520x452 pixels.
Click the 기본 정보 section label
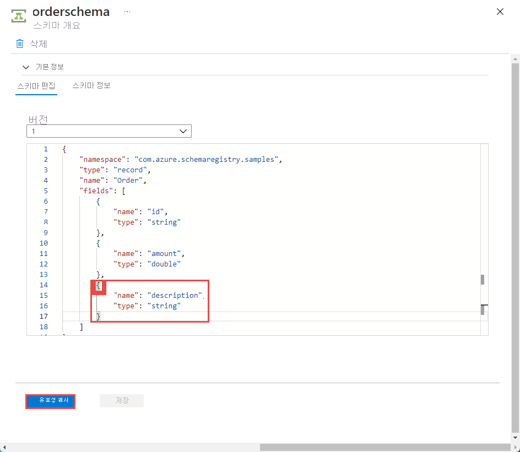pos(50,67)
